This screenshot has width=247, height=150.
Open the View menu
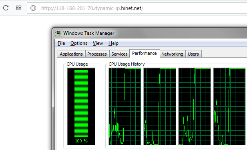pyautogui.click(x=98, y=43)
